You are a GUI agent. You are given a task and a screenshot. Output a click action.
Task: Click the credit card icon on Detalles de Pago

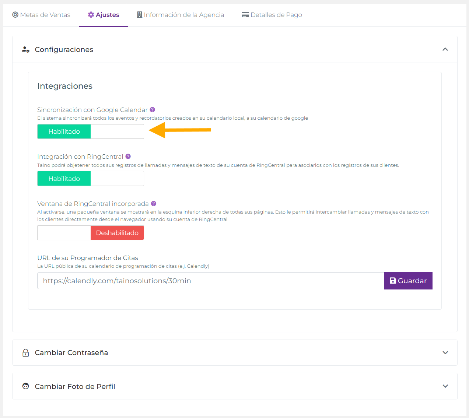point(245,15)
